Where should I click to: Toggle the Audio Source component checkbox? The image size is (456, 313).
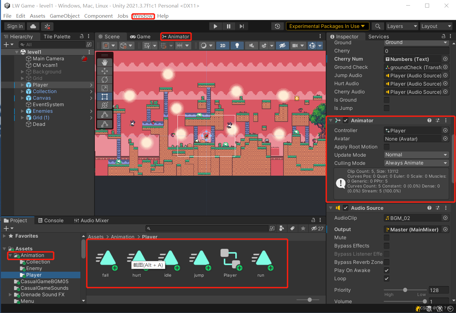[x=346, y=208]
